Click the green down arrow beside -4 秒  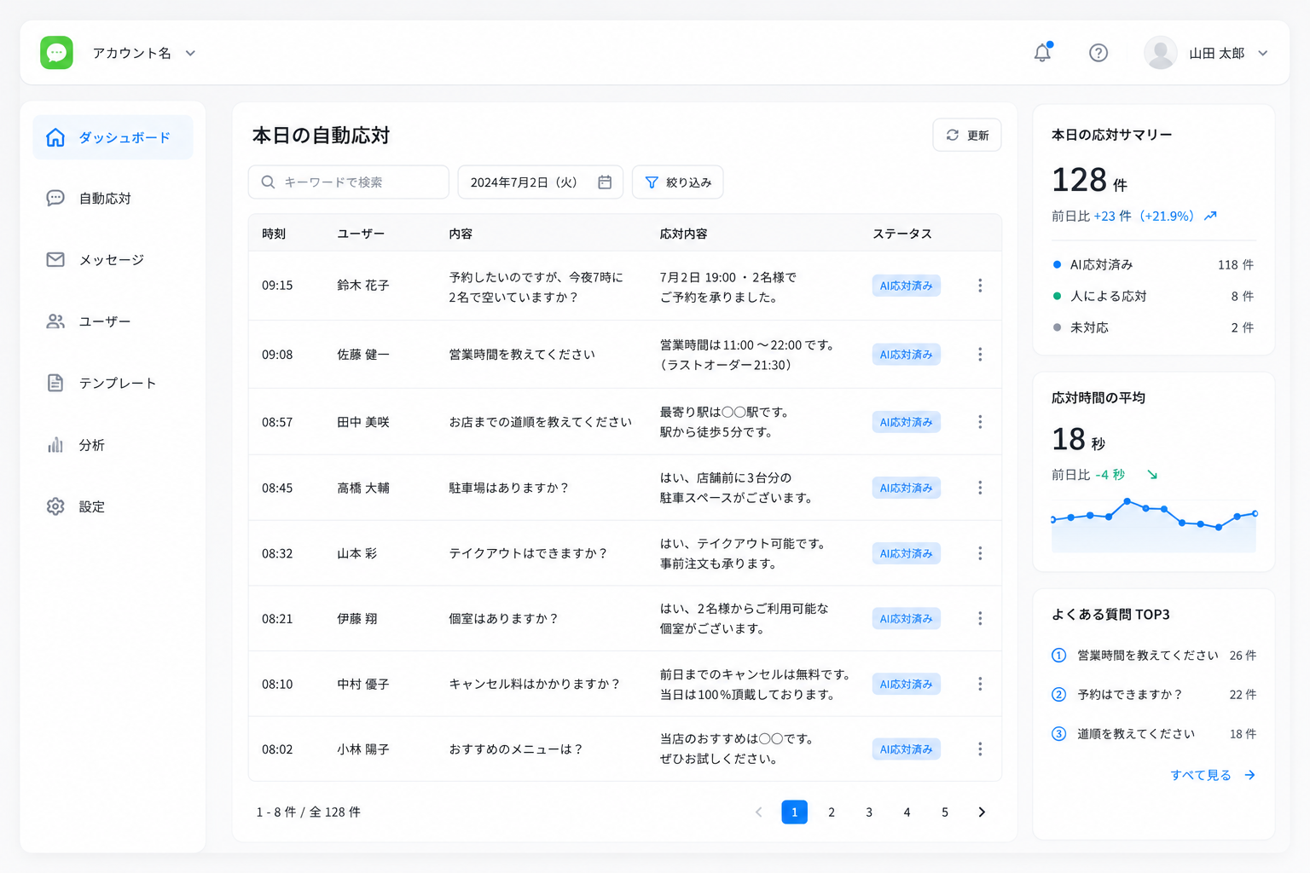pyautogui.click(x=1152, y=475)
